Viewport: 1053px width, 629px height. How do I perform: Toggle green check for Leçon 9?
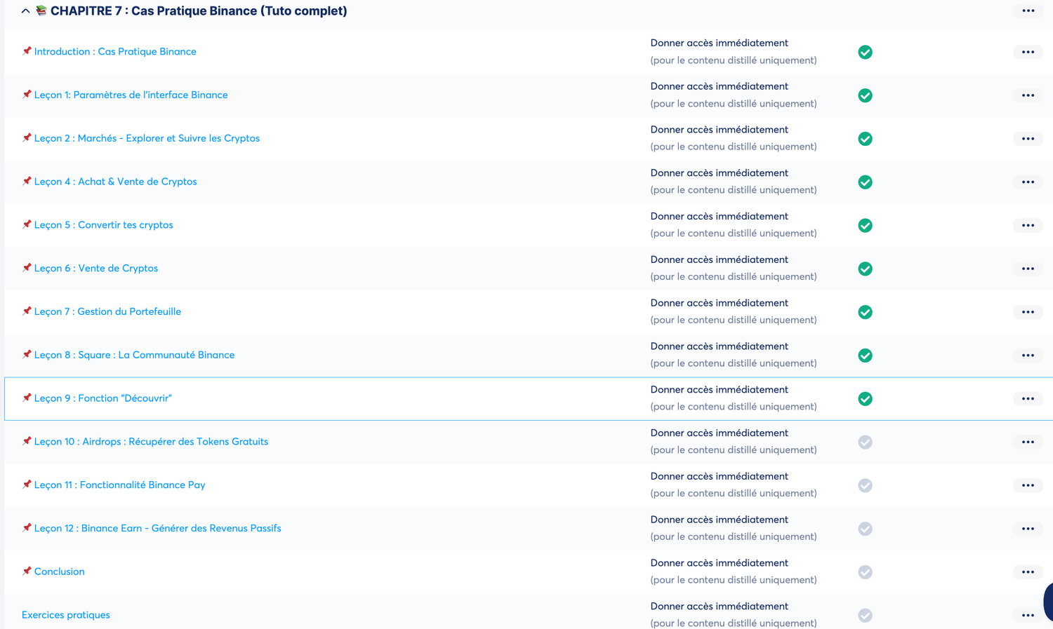click(x=866, y=399)
